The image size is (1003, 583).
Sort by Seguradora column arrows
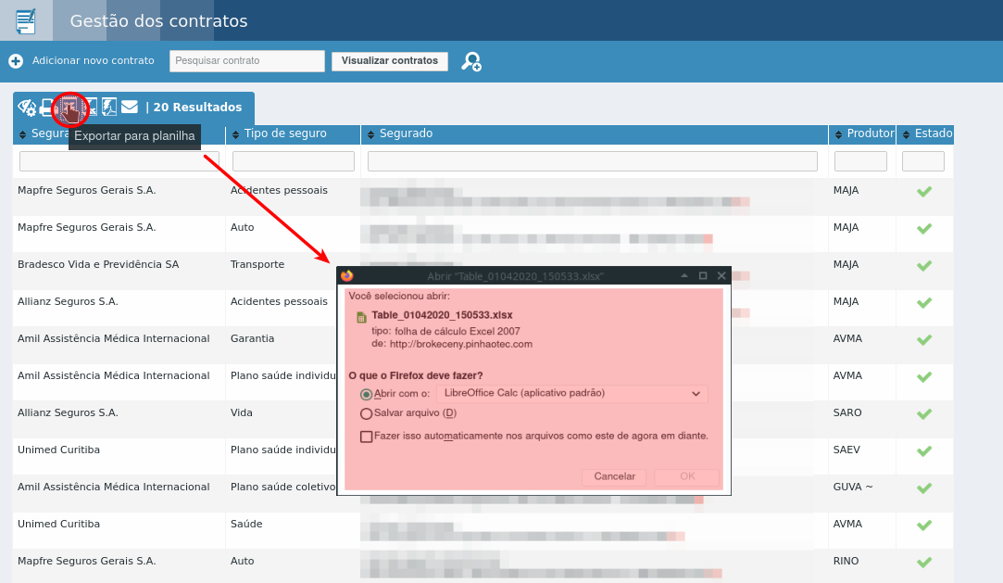23,134
